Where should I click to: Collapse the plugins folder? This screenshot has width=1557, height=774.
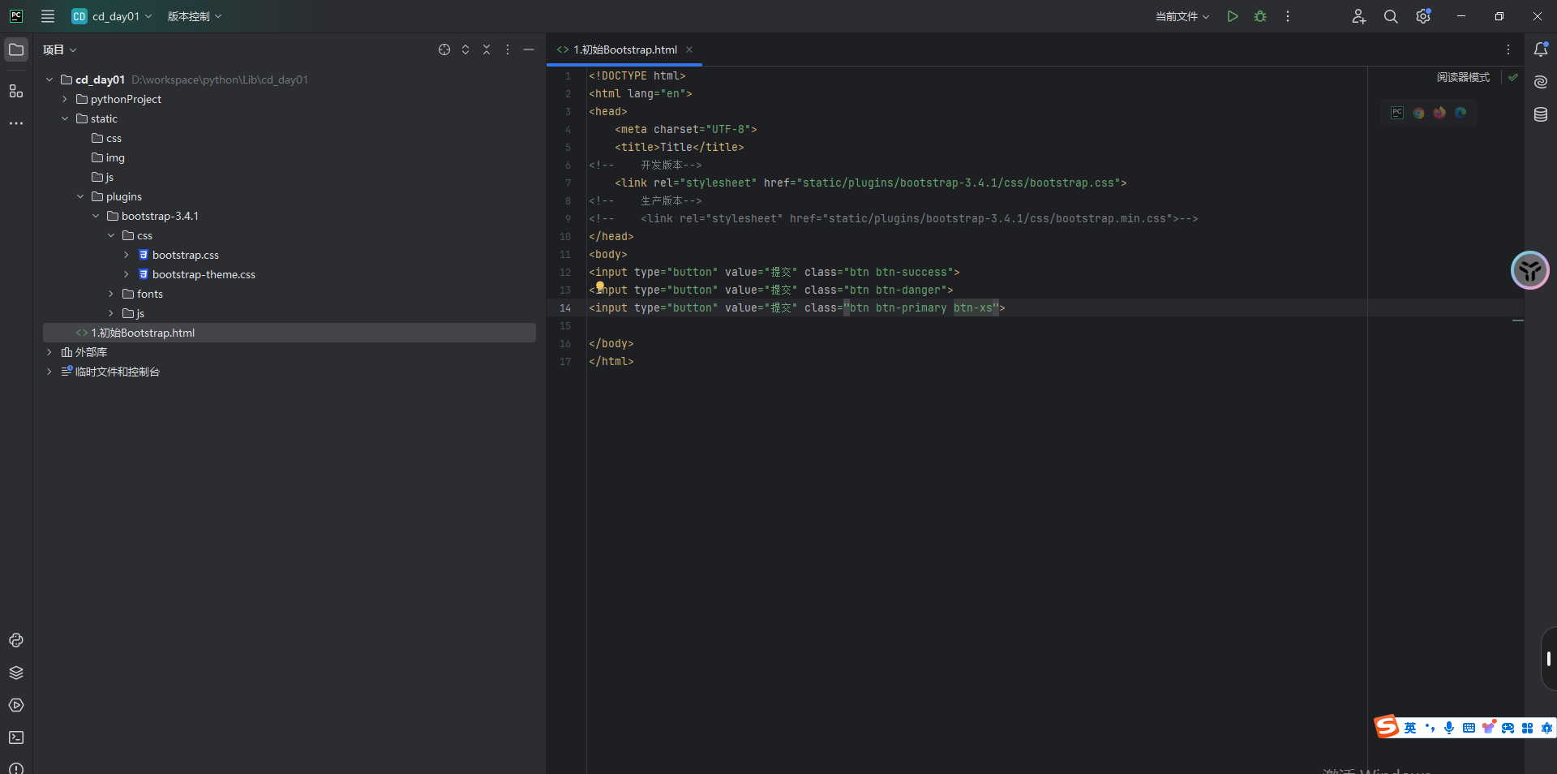click(x=80, y=196)
